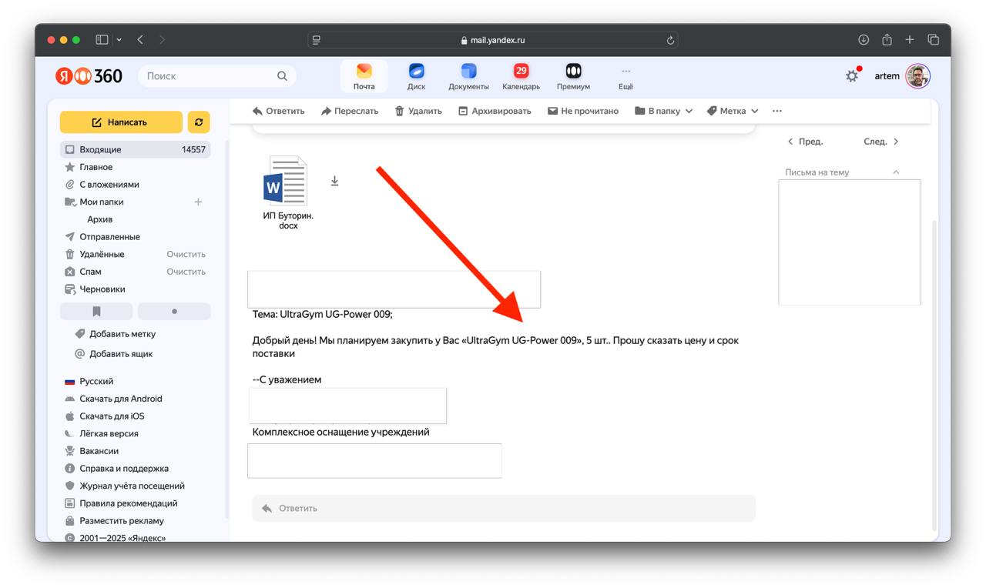Click Удалить in the toolbar
The image size is (986, 588).
pyautogui.click(x=418, y=111)
